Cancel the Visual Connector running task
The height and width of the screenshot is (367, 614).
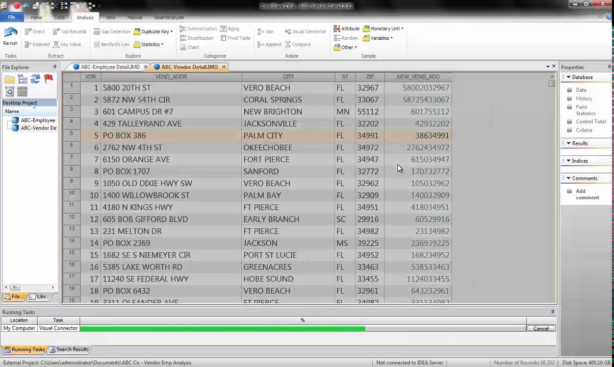(x=541, y=328)
